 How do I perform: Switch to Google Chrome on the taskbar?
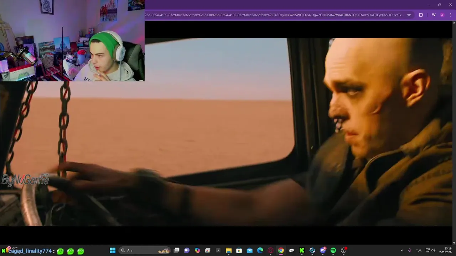pos(281,250)
